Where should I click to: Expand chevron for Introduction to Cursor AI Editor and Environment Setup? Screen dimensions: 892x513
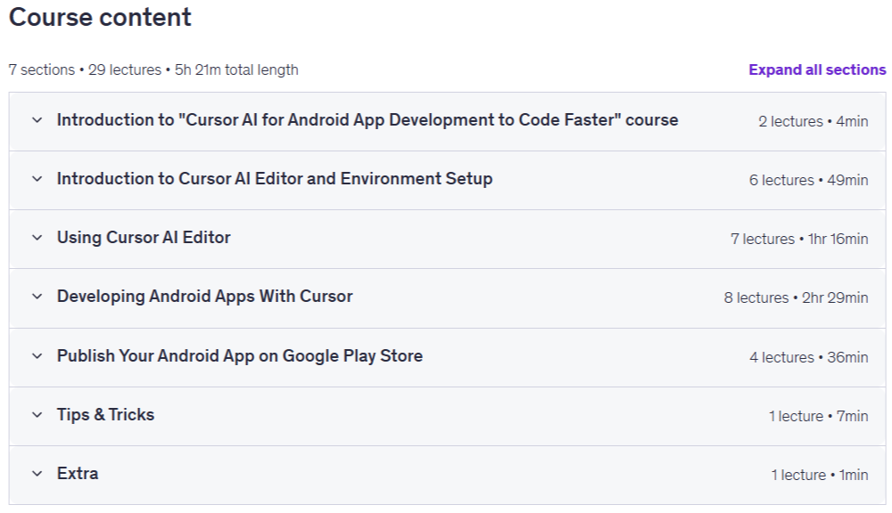pyautogui.click(x=37, y=179)
